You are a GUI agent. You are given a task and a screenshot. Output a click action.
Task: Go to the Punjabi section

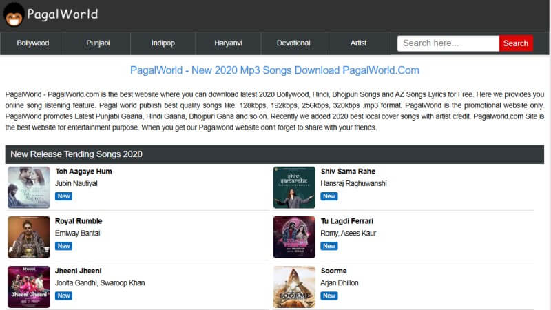(x=98, y=43)
